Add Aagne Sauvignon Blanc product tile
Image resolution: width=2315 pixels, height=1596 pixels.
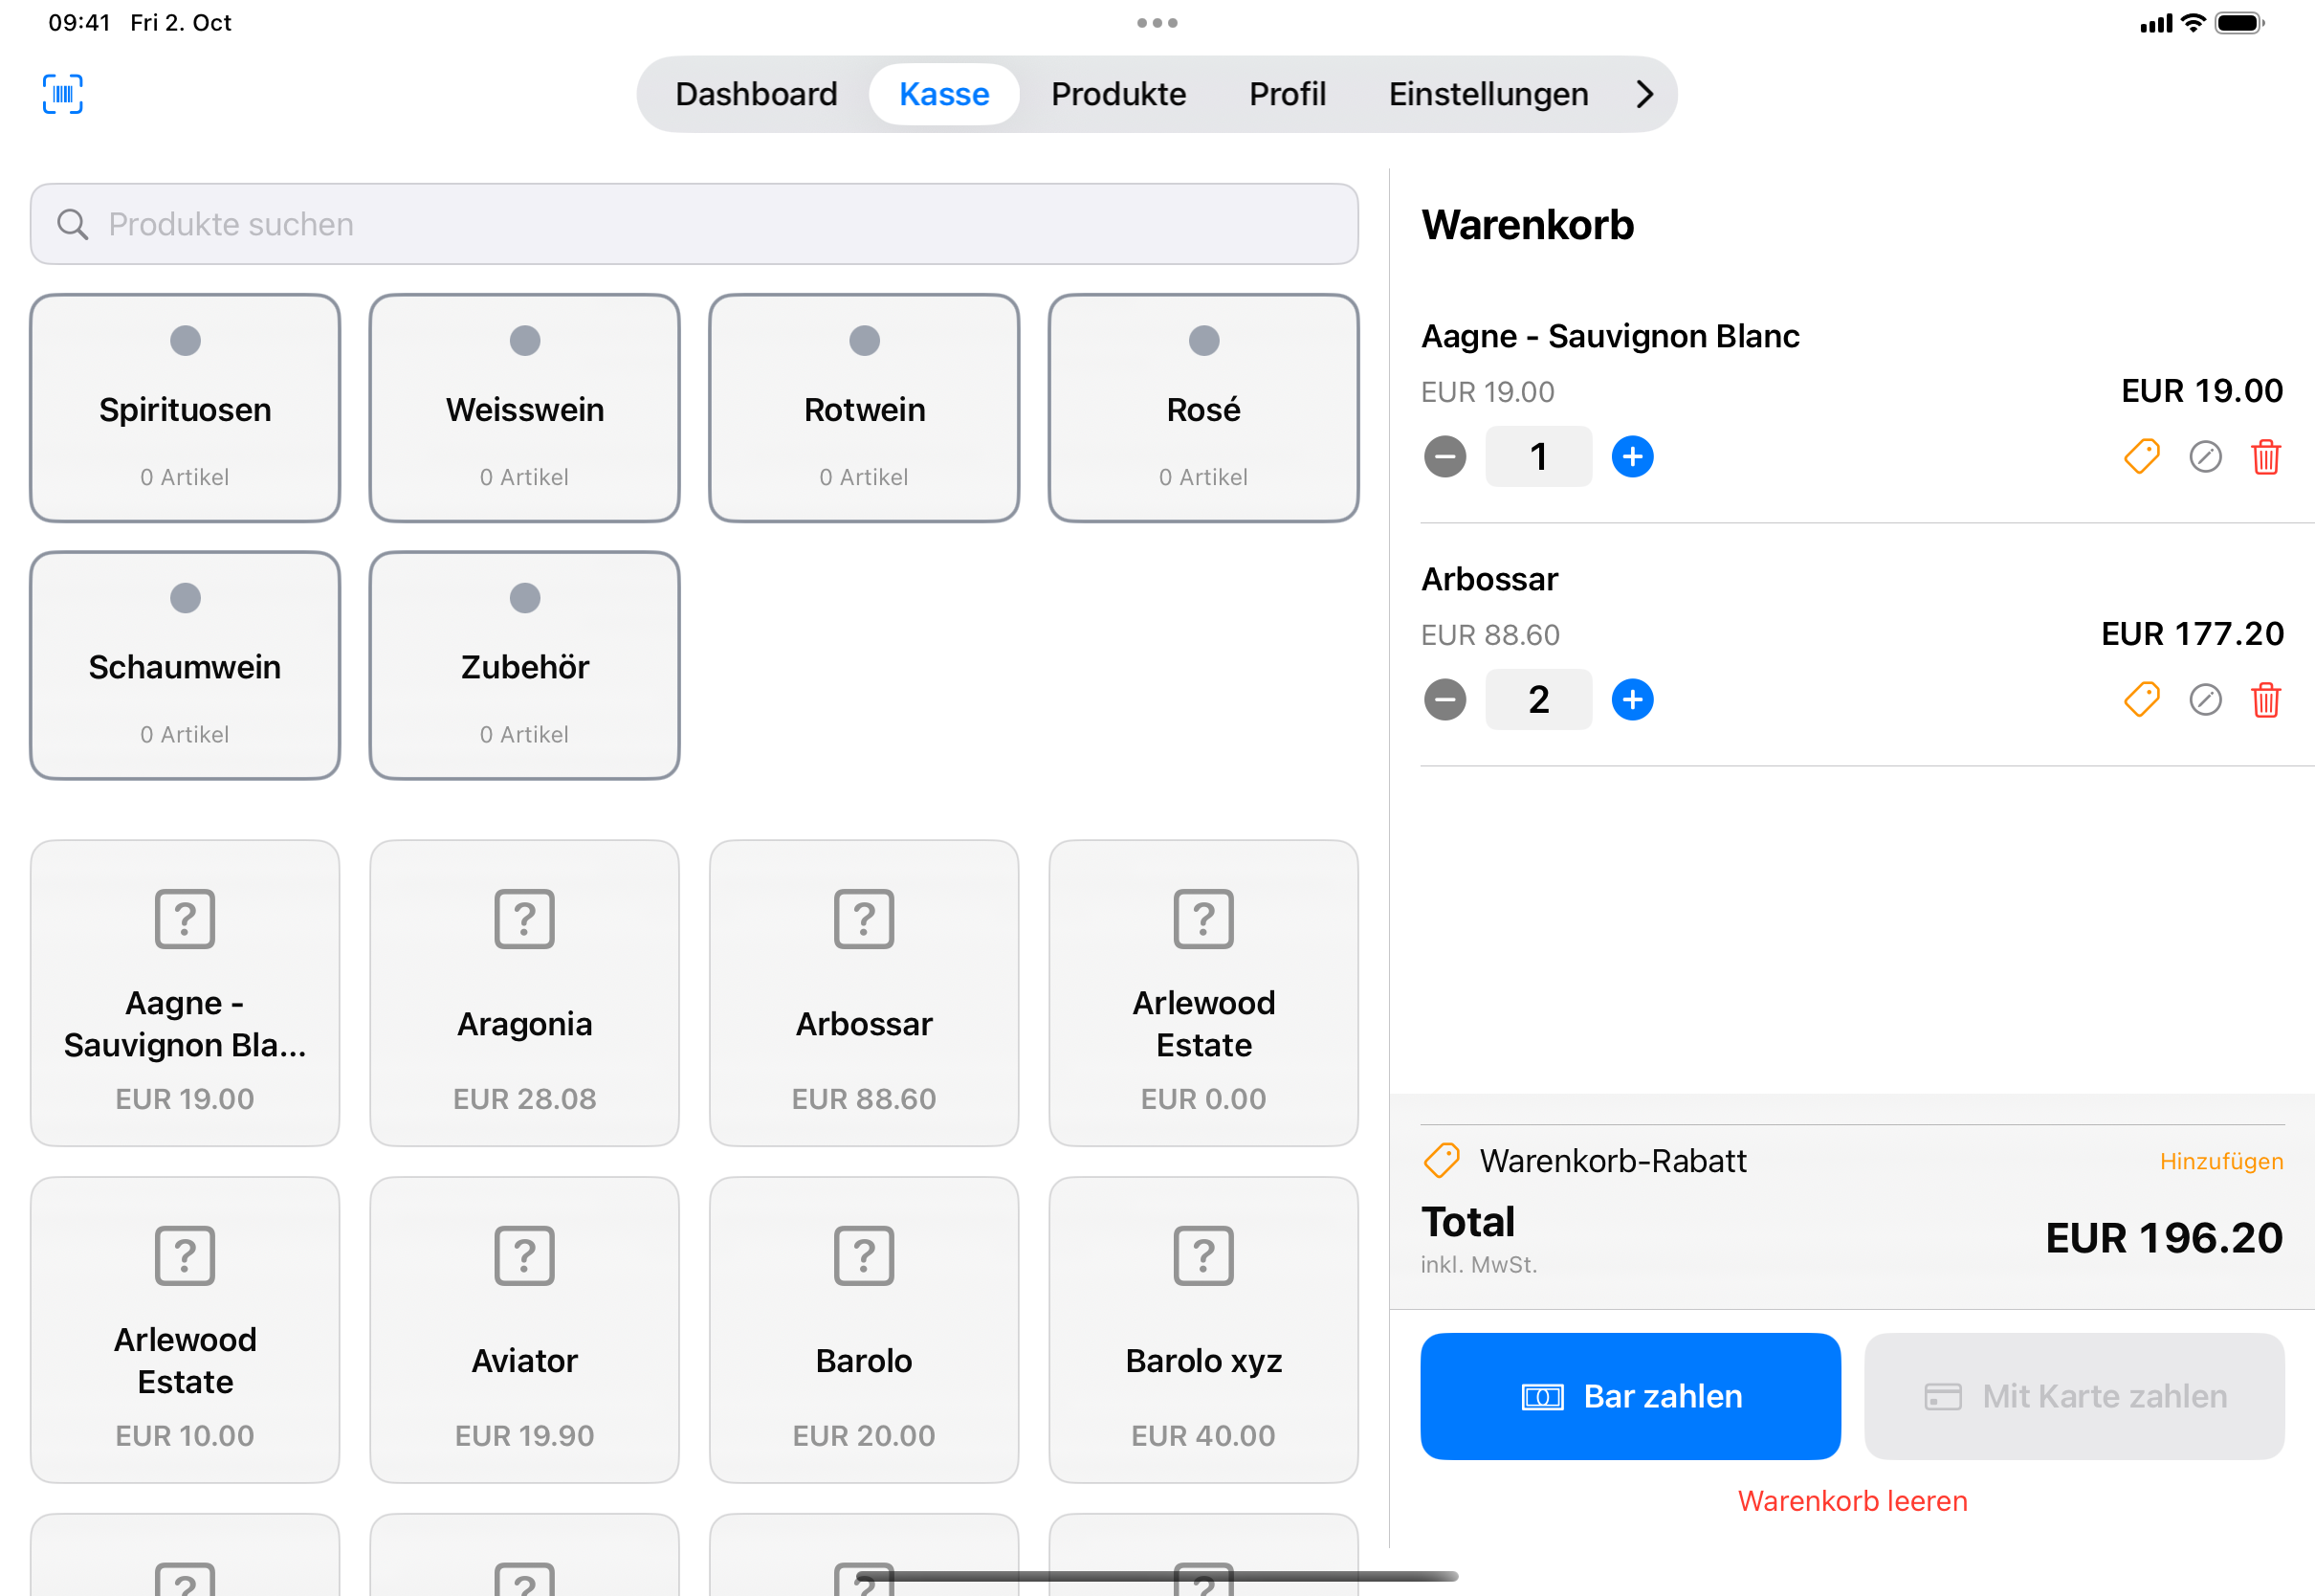click(185, 993)
